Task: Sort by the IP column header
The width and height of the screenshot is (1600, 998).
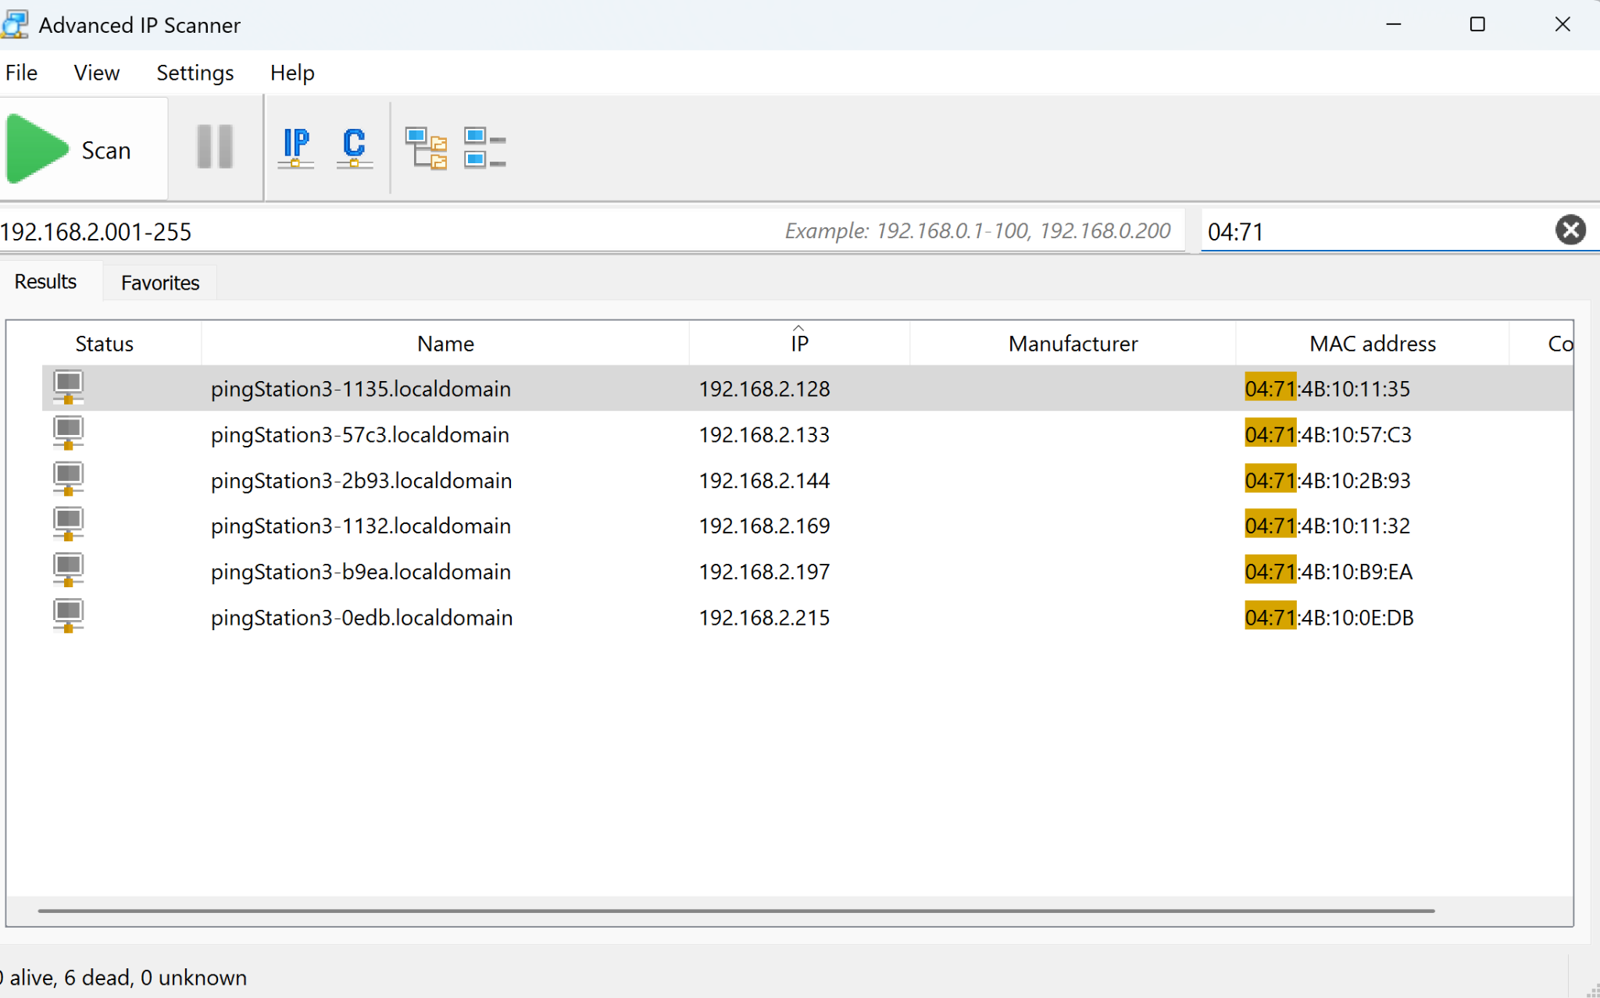Action: (799, 344)
